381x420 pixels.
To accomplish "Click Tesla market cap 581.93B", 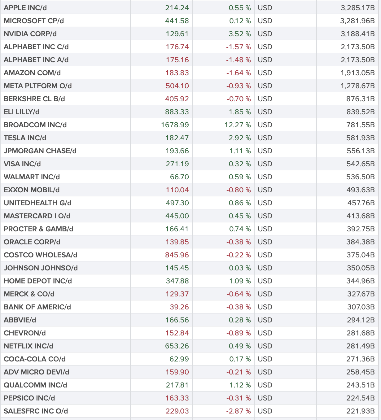I will (x=361, y=138).
